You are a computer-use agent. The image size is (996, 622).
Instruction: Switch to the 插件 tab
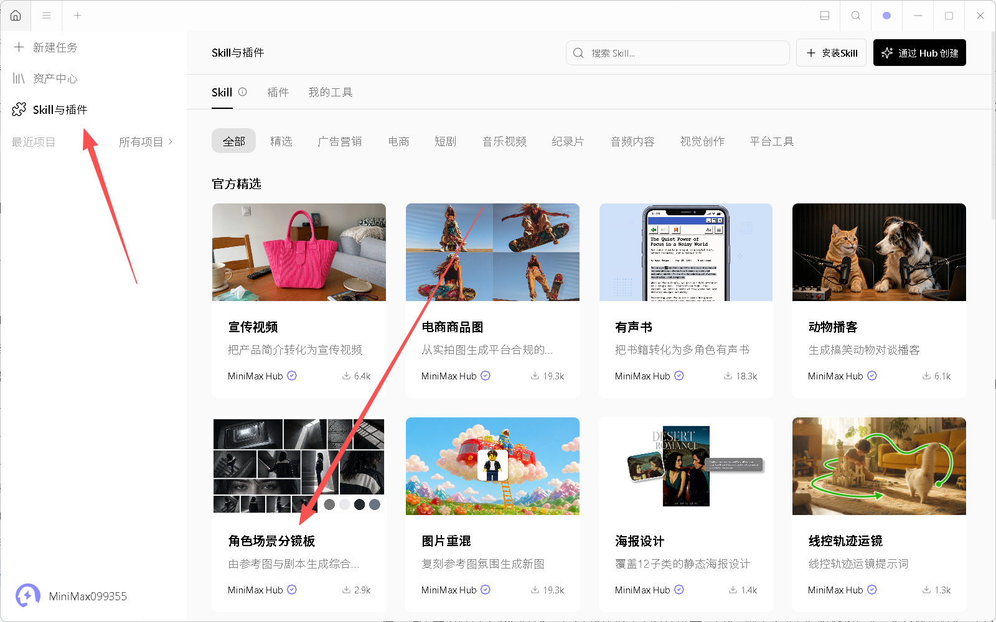(278, 92)
